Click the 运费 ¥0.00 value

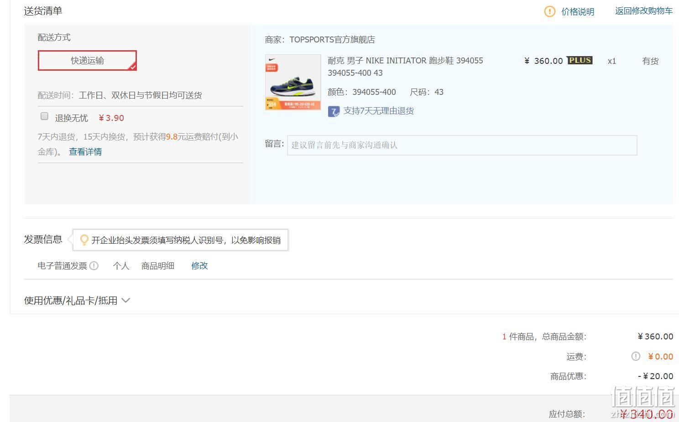[660, 356]
